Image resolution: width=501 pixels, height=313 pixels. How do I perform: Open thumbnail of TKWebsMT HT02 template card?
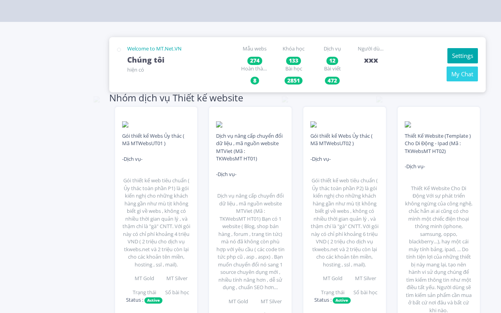(x=408, y=124)
